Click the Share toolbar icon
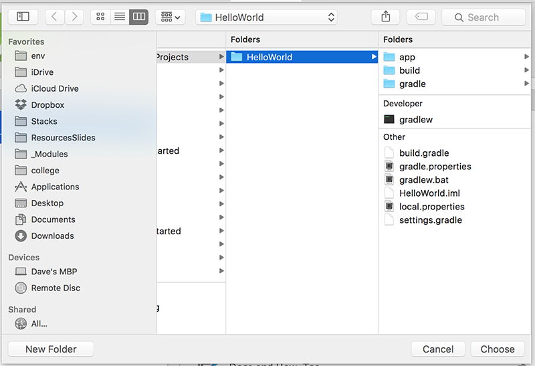The height and width of the screenshot is (366, 535). [386, 17]
